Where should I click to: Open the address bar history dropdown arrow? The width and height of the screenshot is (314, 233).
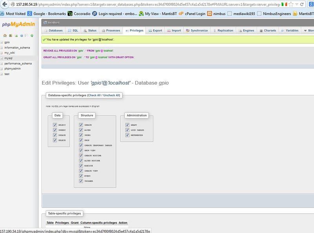click(x=297, y=4)
